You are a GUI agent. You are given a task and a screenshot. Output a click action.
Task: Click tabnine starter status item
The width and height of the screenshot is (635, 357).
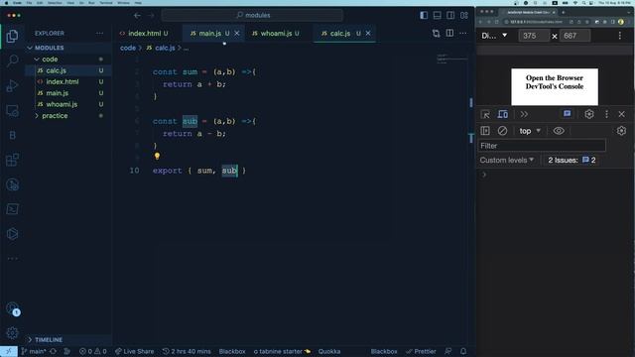282,351
